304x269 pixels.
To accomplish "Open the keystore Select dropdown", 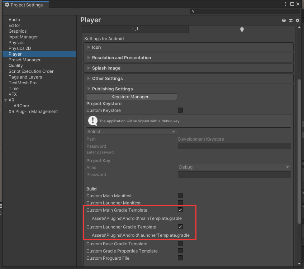I will pos(132,132).
